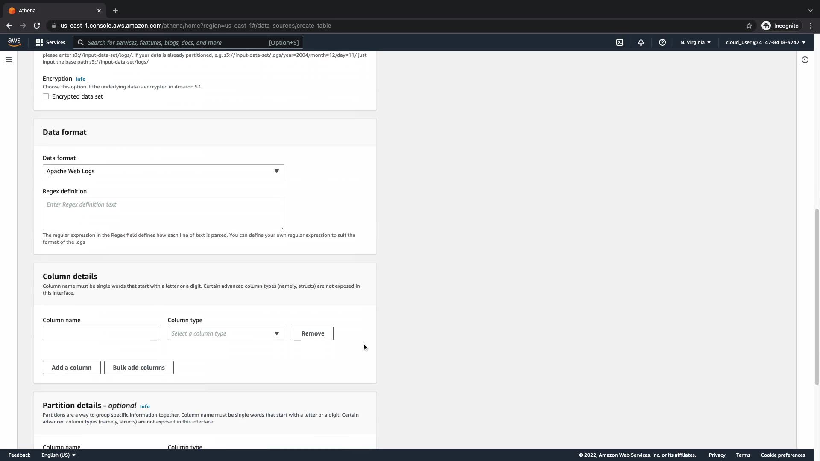Check the Encrypted data set box
Viewport: 820px width, 461px height.
46,96
